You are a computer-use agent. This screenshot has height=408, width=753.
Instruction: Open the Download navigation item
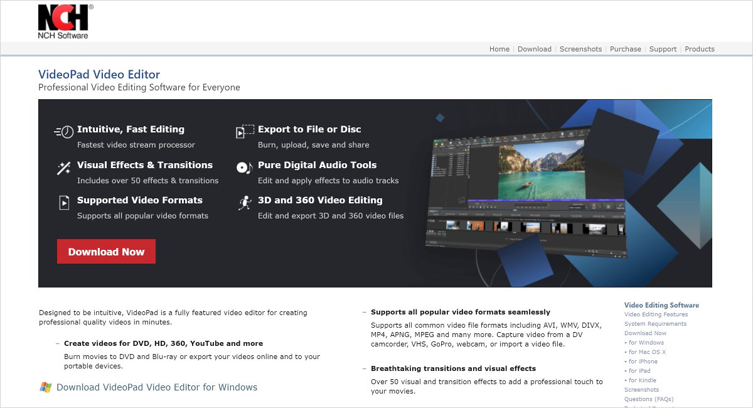click(x=535, y=49)
